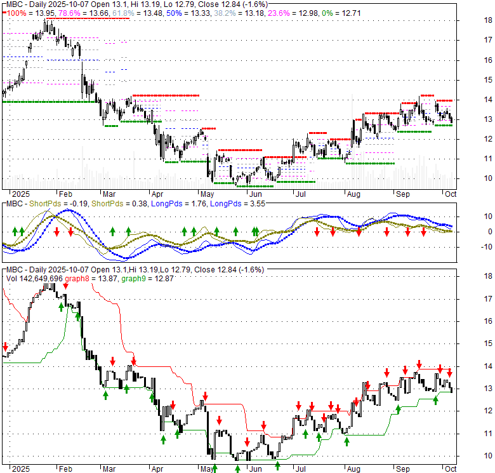Select the '100% = 13.95' Fibonacci label

tap(30, 13)
